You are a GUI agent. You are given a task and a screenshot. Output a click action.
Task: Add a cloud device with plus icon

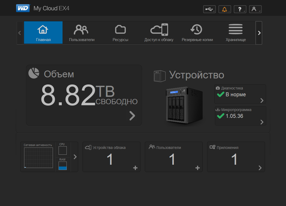coord(135,168)
